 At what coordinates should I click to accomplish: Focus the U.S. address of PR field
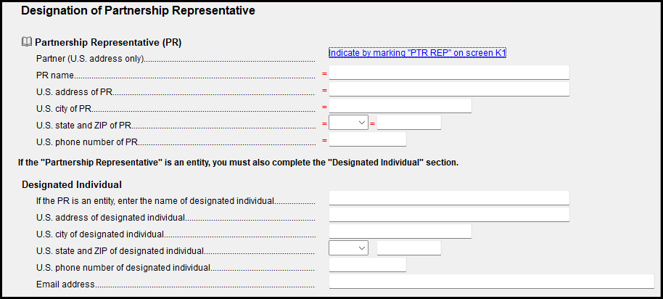pyautogui.click(x=449, y=89)
